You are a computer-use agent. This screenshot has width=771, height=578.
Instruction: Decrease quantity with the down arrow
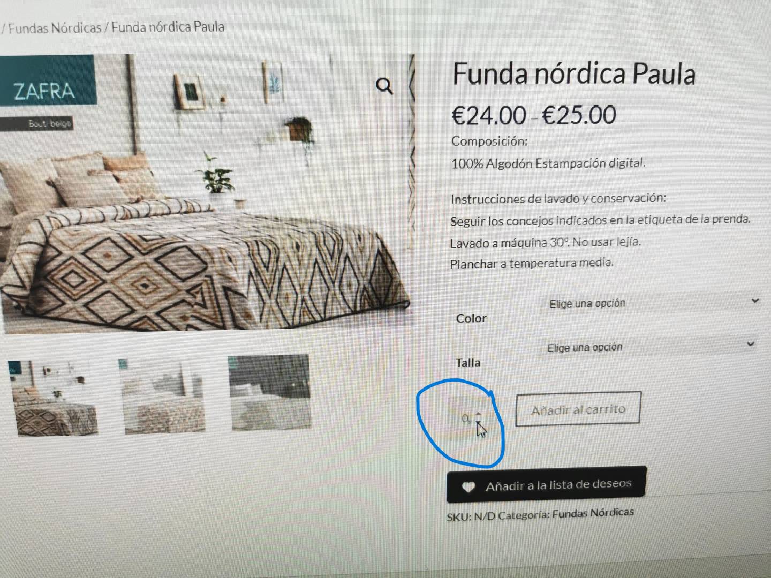tap(478, 423)
